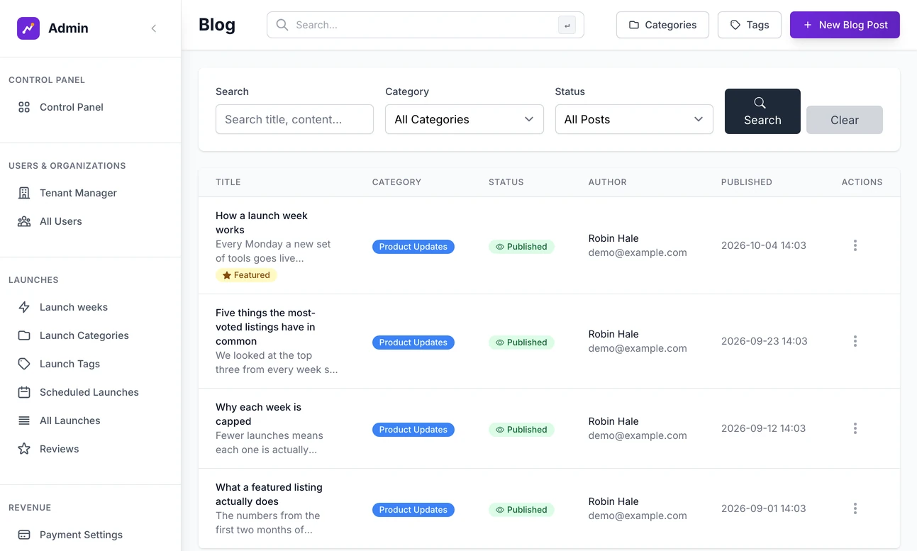Click Published status of "Why each week is capped"

[x=521, y=430]
